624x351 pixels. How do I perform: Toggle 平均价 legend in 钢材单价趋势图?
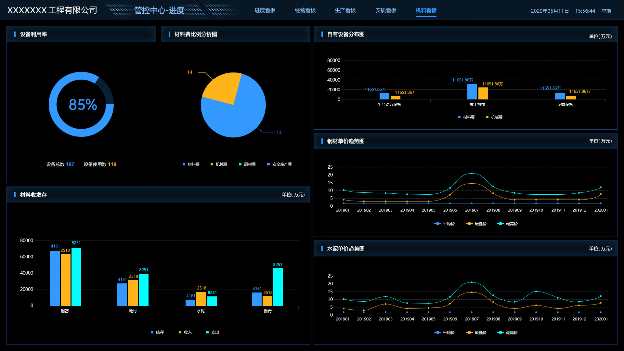(445, 224)
